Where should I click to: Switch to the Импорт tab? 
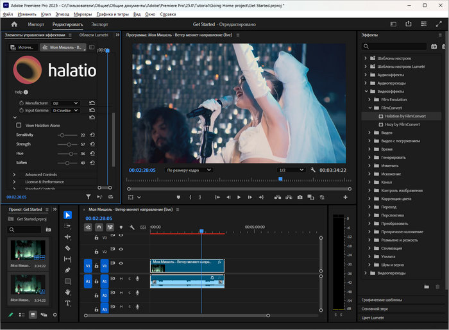pos(36,24)
